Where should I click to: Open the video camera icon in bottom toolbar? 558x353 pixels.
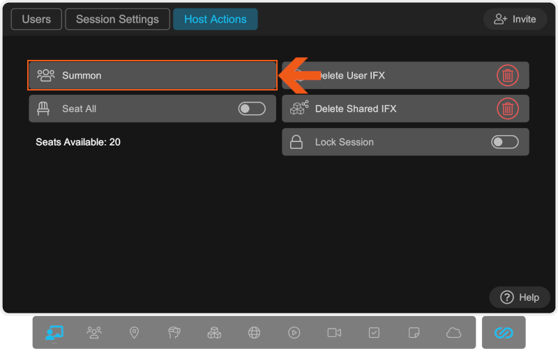pos(334,333)
